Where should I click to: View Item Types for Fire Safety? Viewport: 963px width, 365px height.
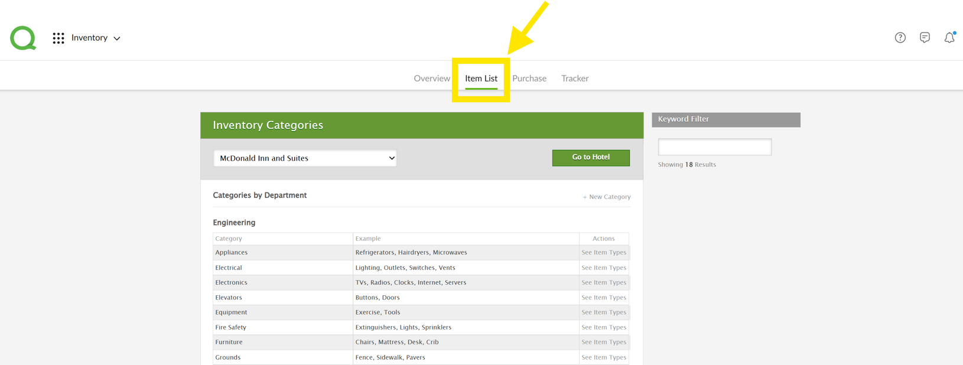pos(603,327)
